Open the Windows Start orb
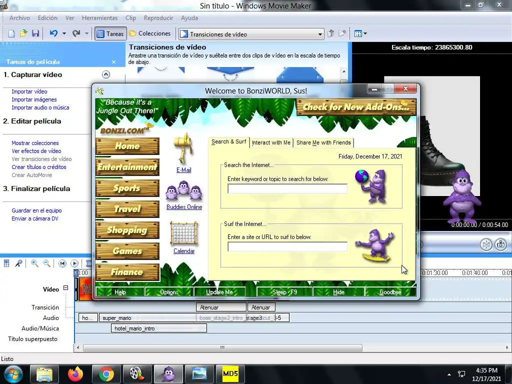The height and width of the screenshot is (384, 512). click(13, 374)
